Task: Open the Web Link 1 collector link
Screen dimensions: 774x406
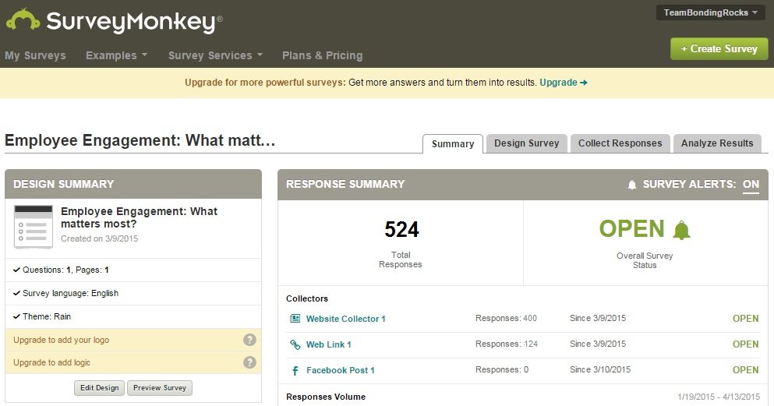Action: click(x=328, y=344)
